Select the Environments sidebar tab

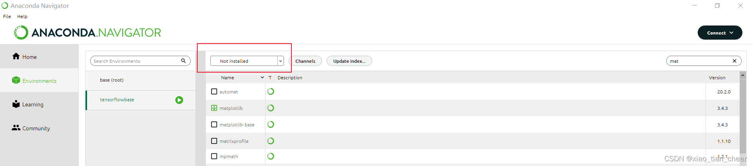click(x=39, y=80)
